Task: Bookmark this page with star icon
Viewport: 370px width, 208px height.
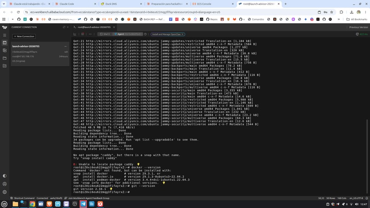Action: (331, 12)
